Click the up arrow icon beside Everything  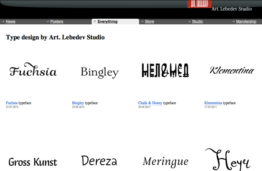(x=95, y=22)
